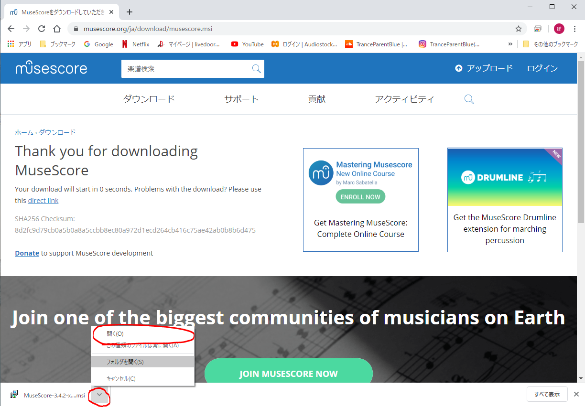Click the download item arrow next to MuseScore msi
Viewport: 585px width, 407px height.
[99, 395]
